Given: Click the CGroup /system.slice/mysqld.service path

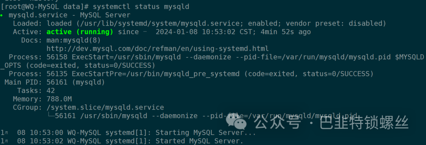Looking at the screenshot, I should (105, 107).
